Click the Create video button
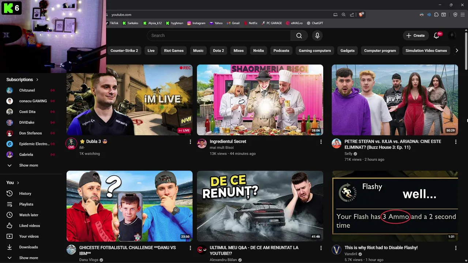This screenshot has width=468, height=263. tap(415, 35)
